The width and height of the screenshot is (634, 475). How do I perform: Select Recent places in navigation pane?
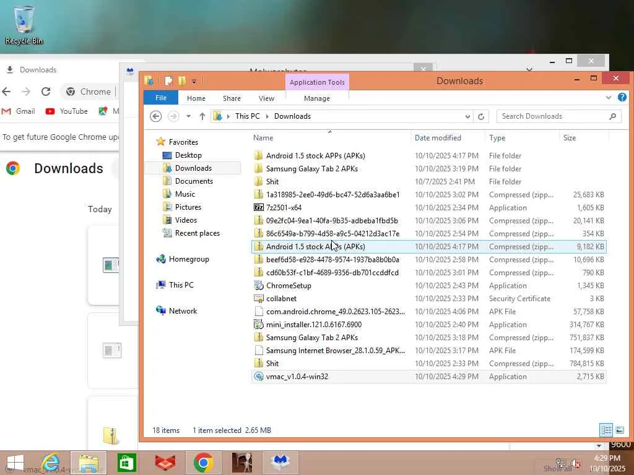click(x=198, y=233)
